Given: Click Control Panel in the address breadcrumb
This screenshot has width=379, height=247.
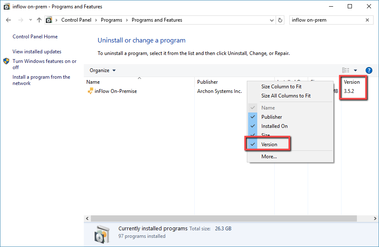Looking at the screenshot, I should point(76,20).
